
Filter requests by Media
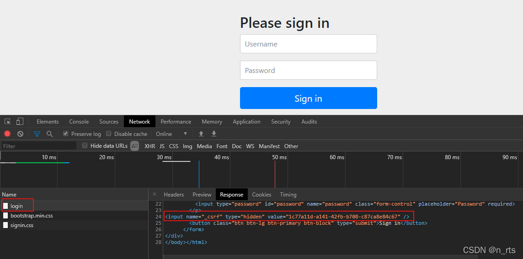coord(204,146)
